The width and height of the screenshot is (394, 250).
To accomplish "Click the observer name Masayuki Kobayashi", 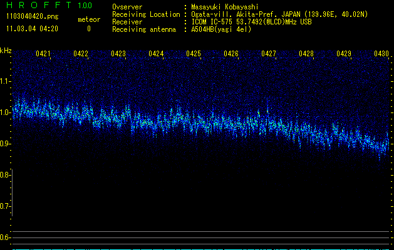I will click(x=227, y=7).
